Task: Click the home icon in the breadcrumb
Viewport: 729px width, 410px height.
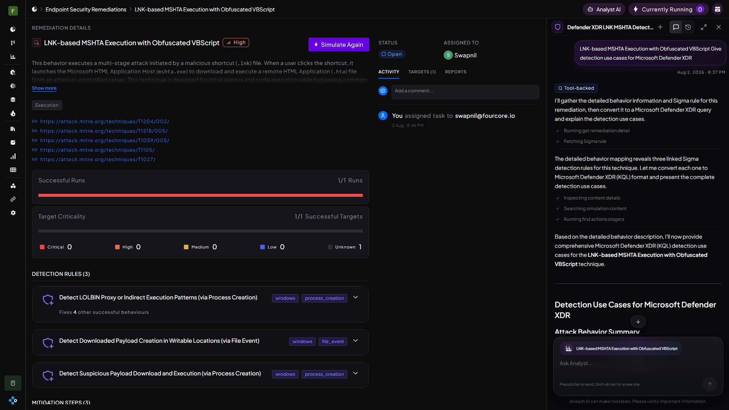Action: click(x=35, y=9)
